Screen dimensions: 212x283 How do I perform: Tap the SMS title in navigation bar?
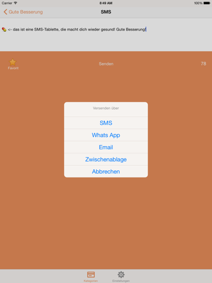[x=106, y=12]
